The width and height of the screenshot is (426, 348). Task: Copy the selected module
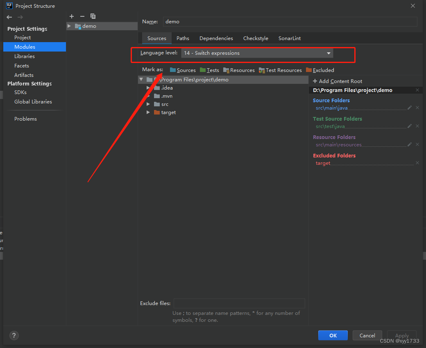pyautogui.click(x=93, y=16)
